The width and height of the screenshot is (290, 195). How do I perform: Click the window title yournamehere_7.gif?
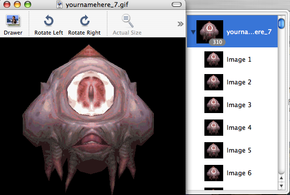(x=97, y=4)
